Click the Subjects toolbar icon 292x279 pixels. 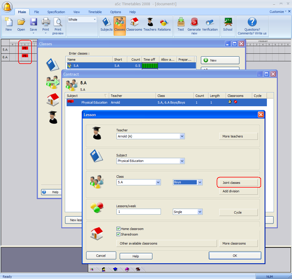[x=106, y=25]
